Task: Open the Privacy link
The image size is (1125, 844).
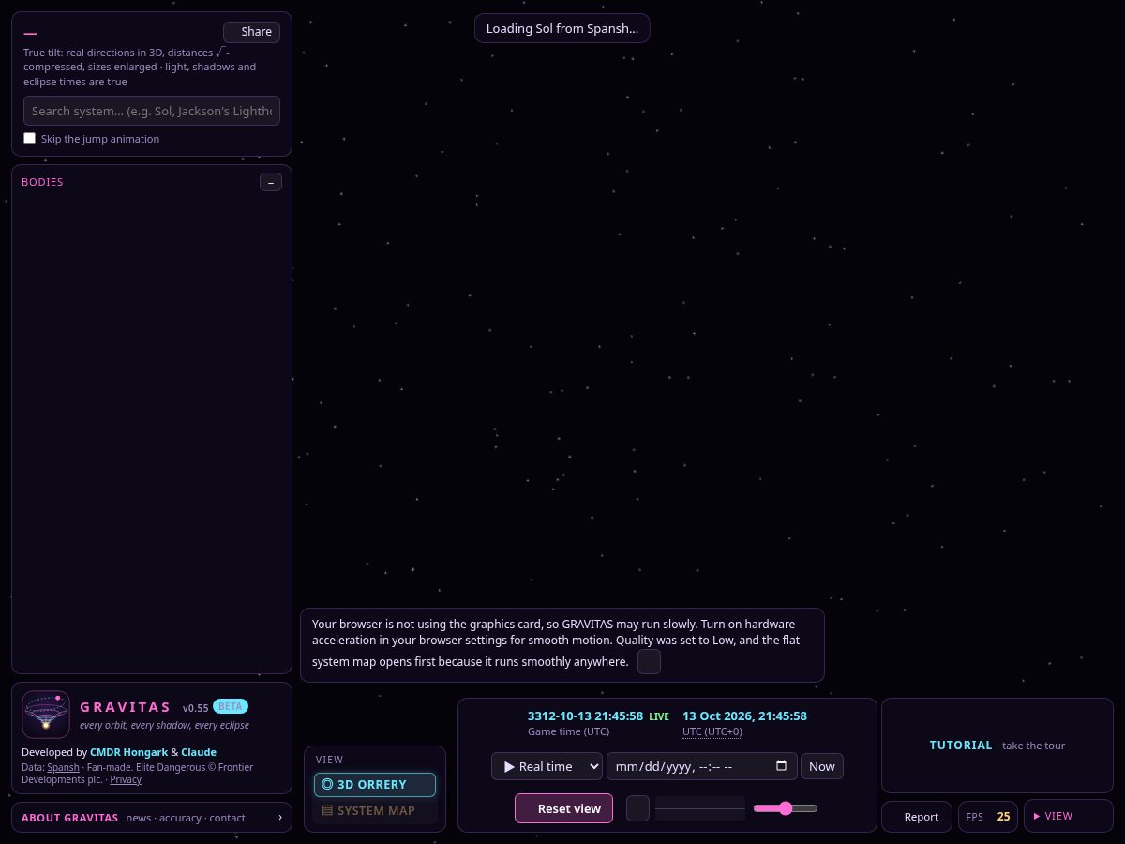Action: click(126, 779)
